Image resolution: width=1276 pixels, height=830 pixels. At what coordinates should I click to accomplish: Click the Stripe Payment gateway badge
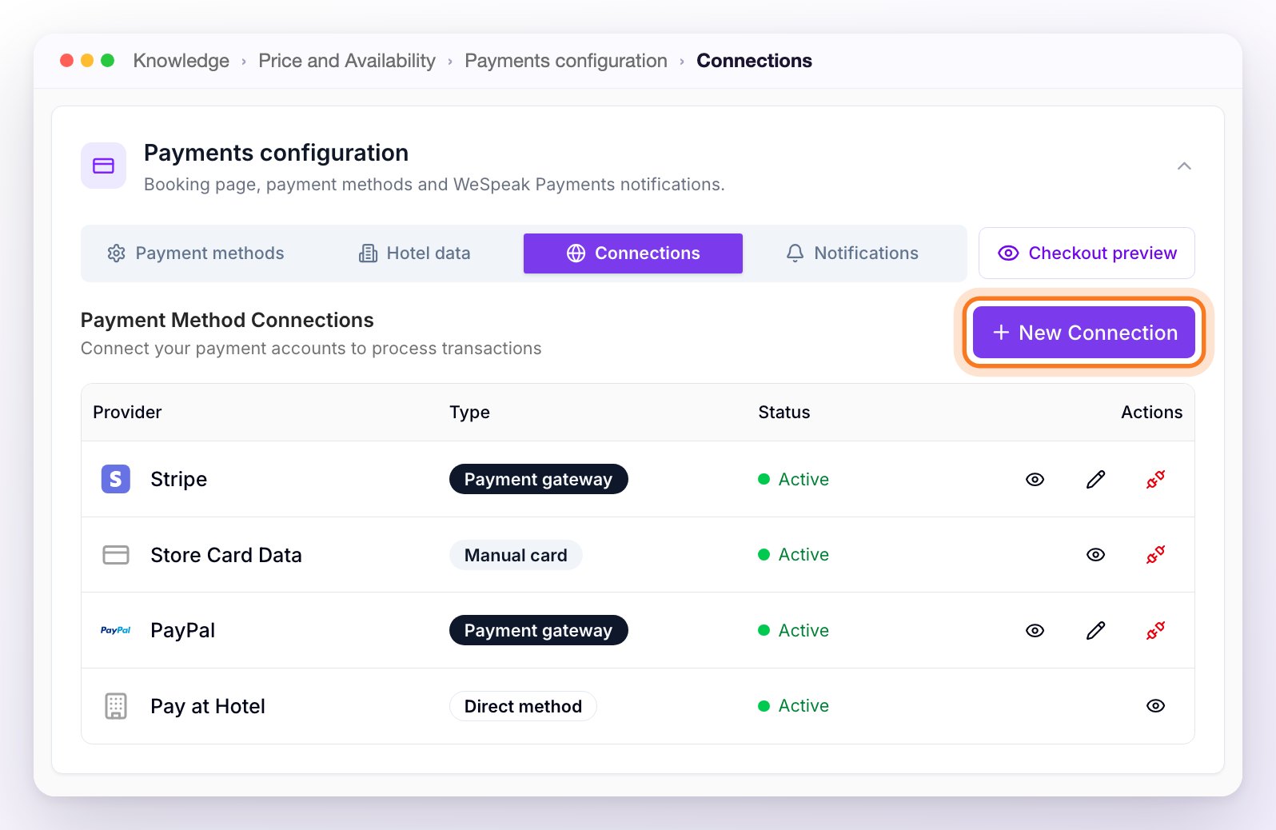tap(538, 479)
